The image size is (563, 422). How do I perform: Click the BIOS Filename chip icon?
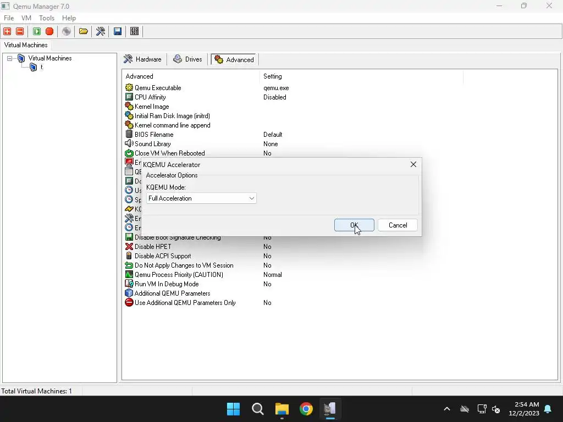pos(129,134)
